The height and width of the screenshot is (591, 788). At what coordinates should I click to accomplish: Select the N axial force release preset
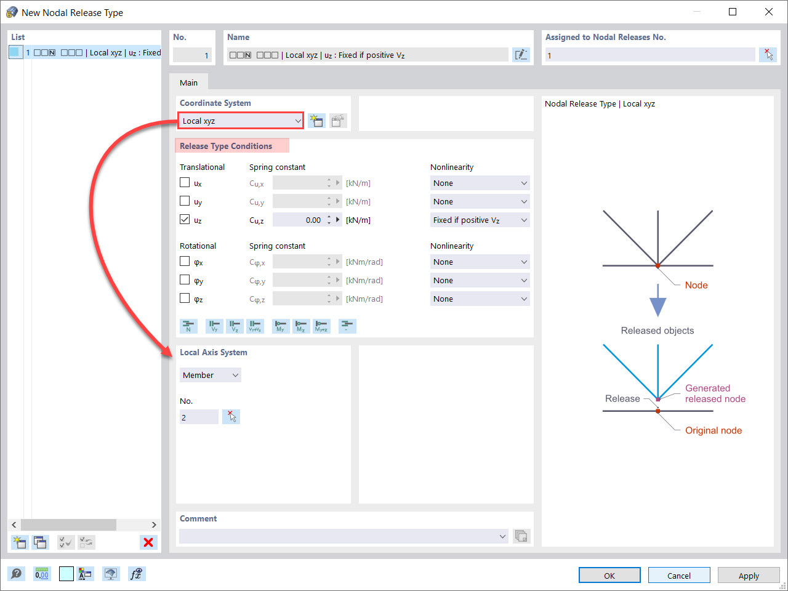(189, 326)
